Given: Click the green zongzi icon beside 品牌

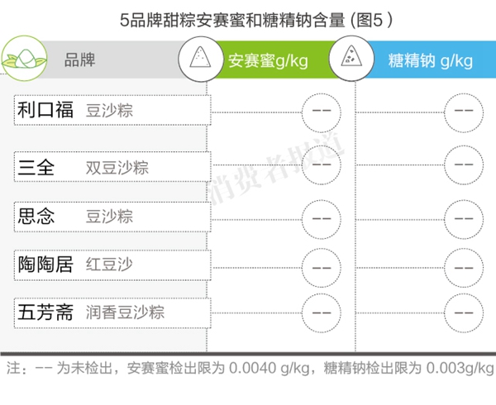Looking at the screenshot, I should point(22,60).
